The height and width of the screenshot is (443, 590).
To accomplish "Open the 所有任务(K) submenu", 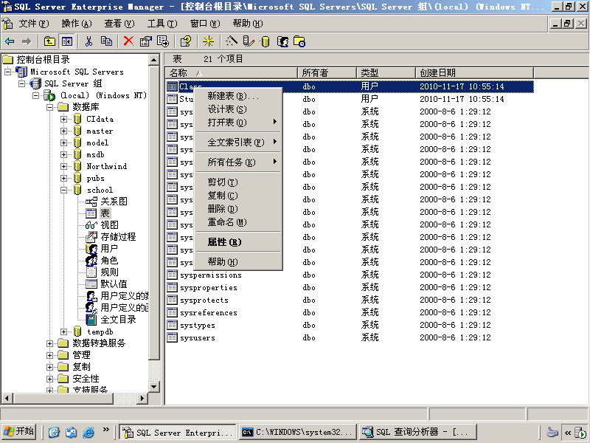I will [x=237, y=162].
